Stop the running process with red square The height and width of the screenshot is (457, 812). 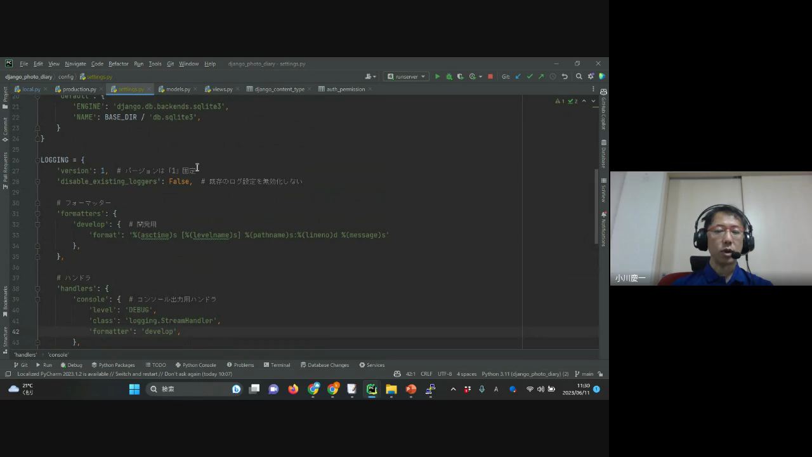pos(490,77)
